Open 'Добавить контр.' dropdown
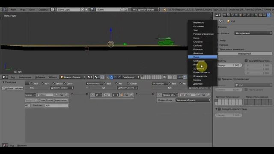Viewport: 274px width, 154px height. [x=128, y=88]
